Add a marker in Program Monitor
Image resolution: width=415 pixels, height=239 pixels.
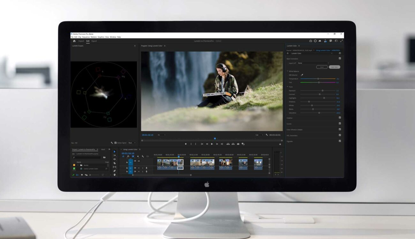pos(185,144)
